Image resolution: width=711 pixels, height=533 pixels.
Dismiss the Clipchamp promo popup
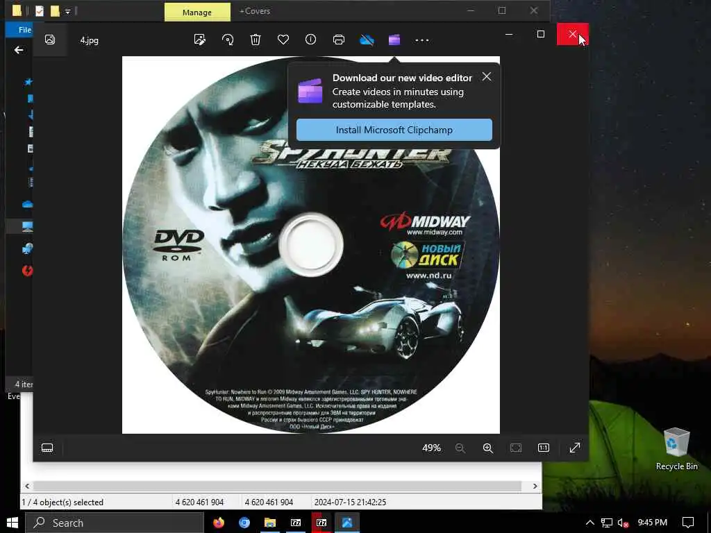tap(487, 76)
